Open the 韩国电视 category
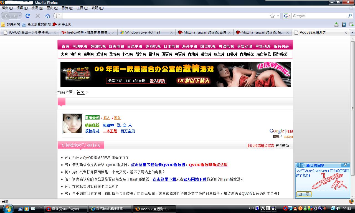This screenshot has height=213, width=355. tap(98, 46)
